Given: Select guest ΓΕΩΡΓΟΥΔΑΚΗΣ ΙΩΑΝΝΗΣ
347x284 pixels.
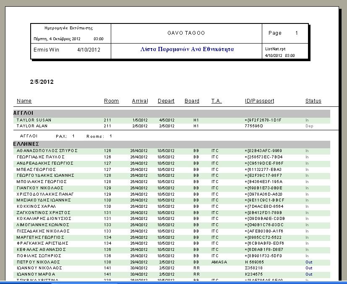Looking at the screenshot, I should (45, 176).
